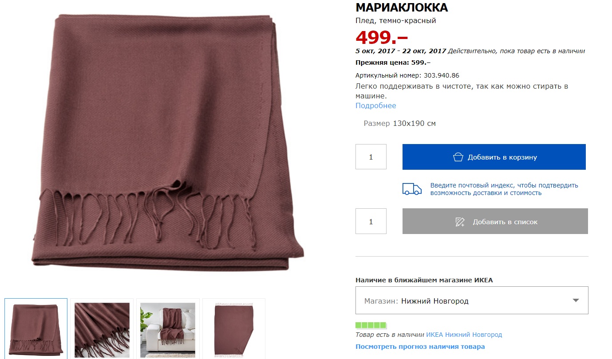This screenshot has width=612, height=359.
Task: Click the large main blanket product image
Action: [168, 142]
